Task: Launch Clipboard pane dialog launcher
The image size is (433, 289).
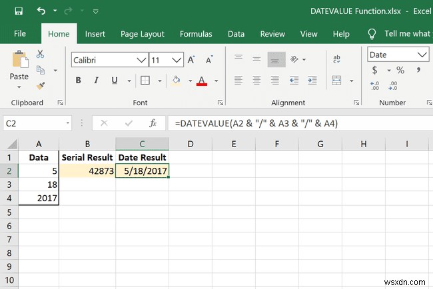Action: pos(60,103)
